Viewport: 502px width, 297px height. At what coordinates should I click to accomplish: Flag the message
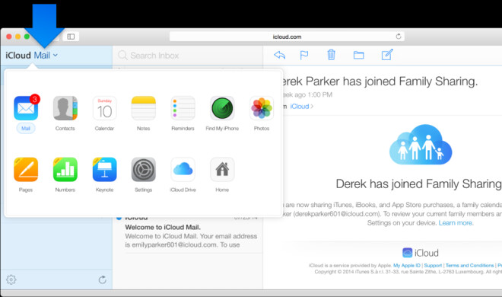pyautogui.click(x=303, y=55)
